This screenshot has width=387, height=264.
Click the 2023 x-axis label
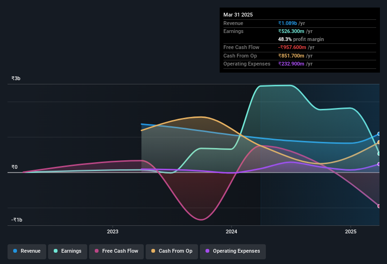tap(113, 231)
